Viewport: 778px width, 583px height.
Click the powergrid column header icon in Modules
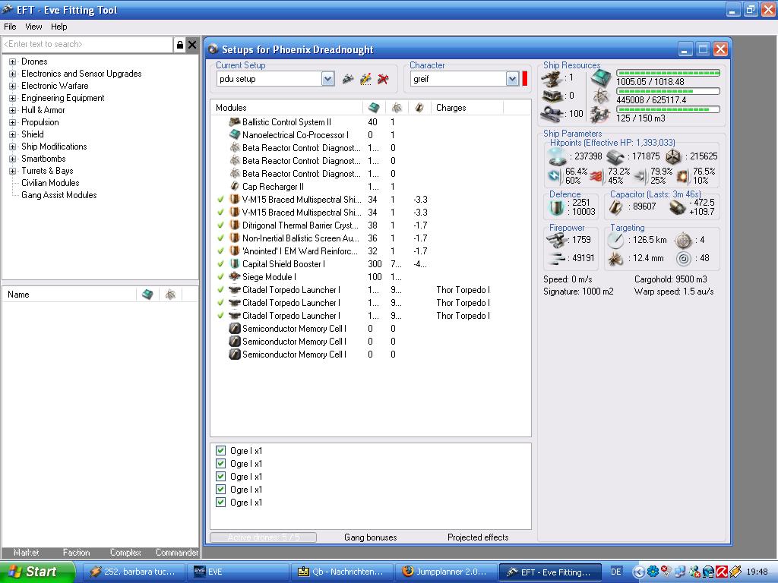[x=397, y=108]
